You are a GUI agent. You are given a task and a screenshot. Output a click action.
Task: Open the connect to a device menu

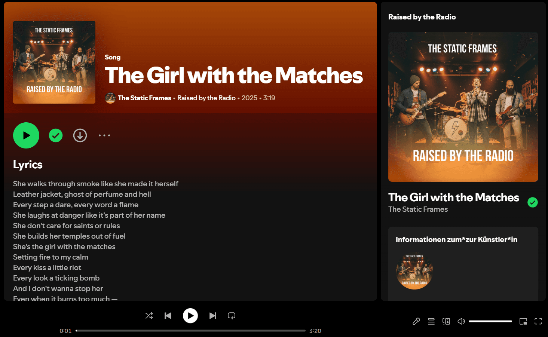446,321
